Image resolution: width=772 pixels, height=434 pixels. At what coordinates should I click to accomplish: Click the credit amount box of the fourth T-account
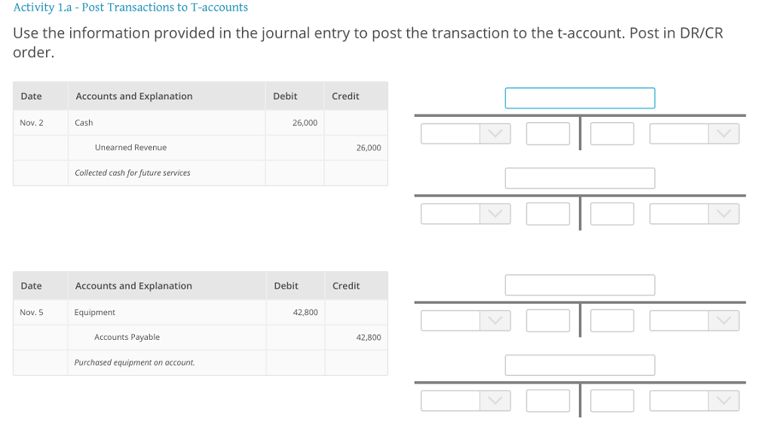pyautogui.click(x=611, y=400)
